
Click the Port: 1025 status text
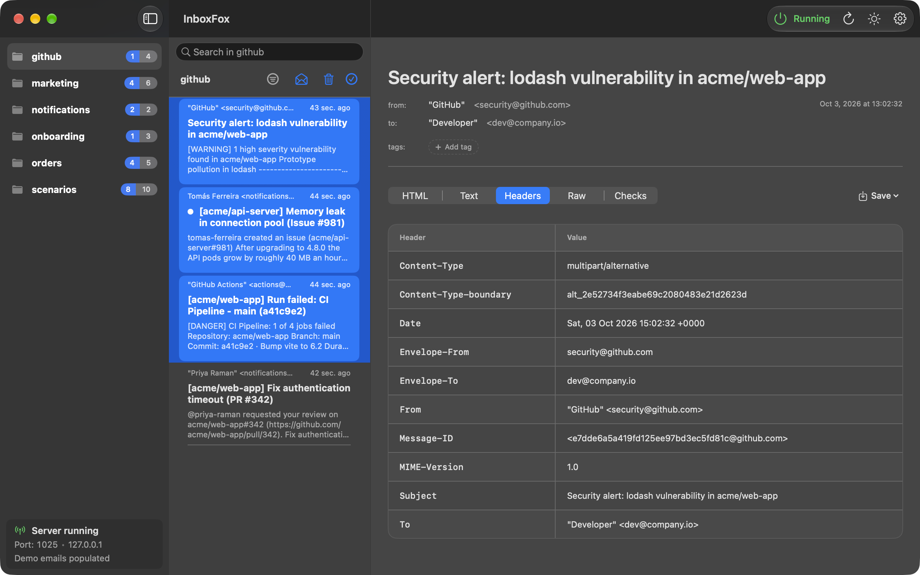click(x=36, y=544)
